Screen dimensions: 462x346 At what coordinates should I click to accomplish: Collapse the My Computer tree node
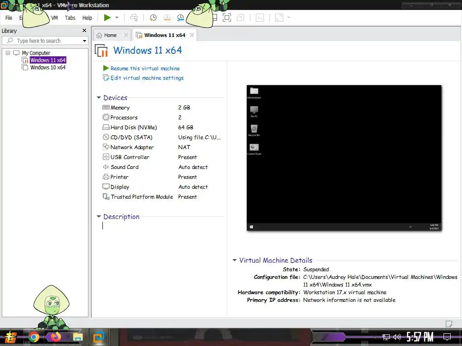click(x=8, y=53)
